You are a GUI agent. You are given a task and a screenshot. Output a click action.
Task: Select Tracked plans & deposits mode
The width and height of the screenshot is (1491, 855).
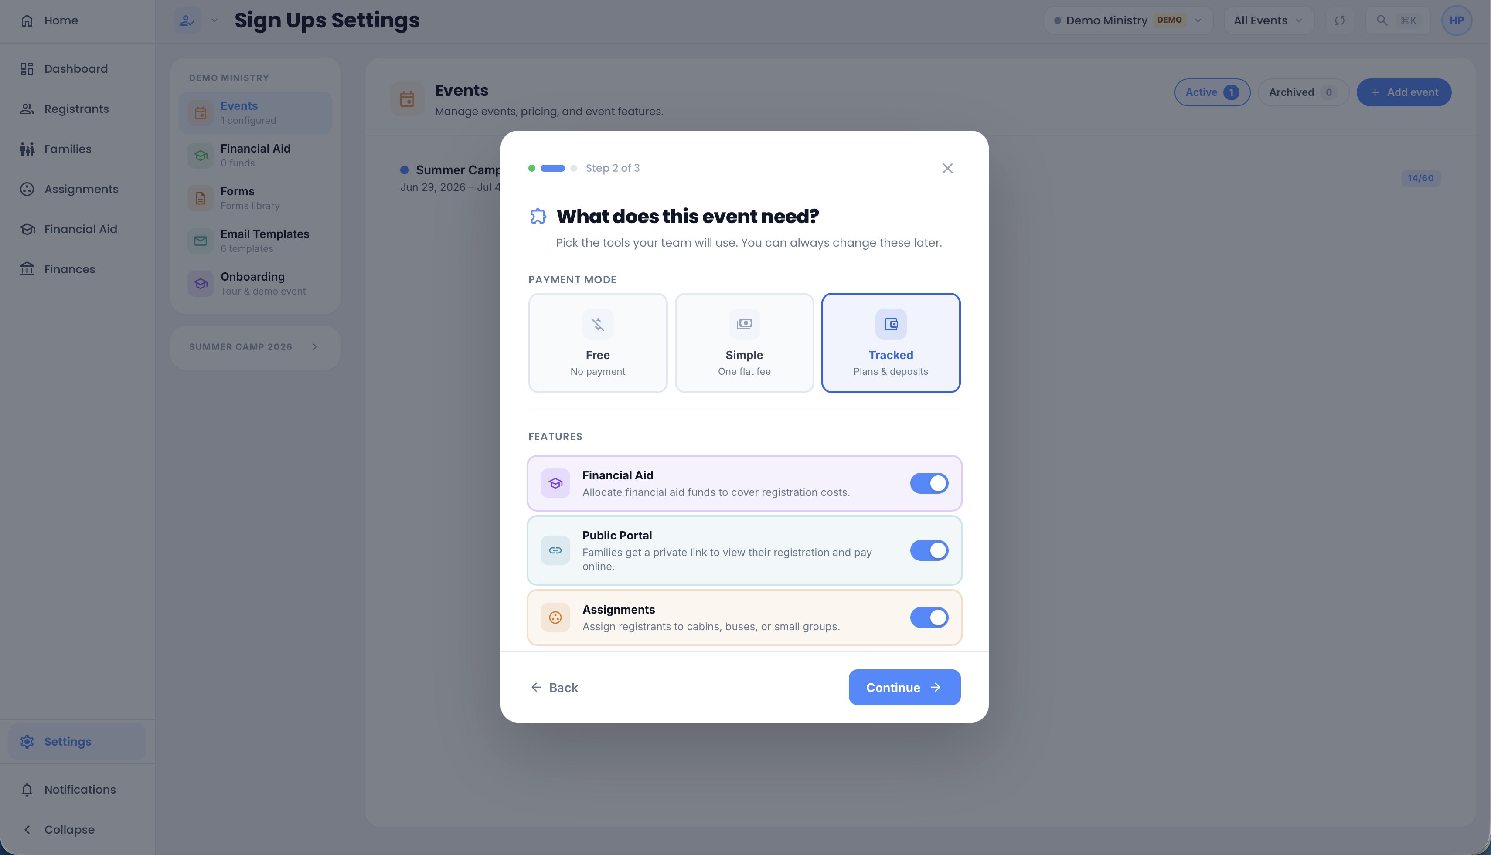(x=891, y=343)
